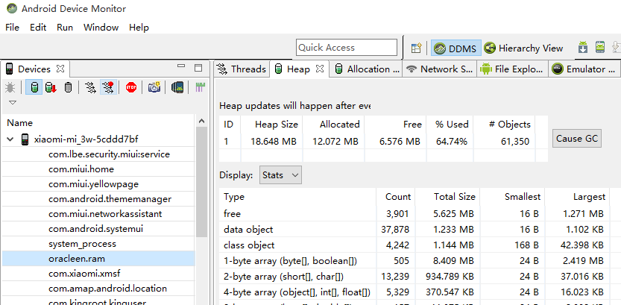This screenshot has height=305, width=621.
Task: Select the DDMS perspective button
Action: [455, 48]
